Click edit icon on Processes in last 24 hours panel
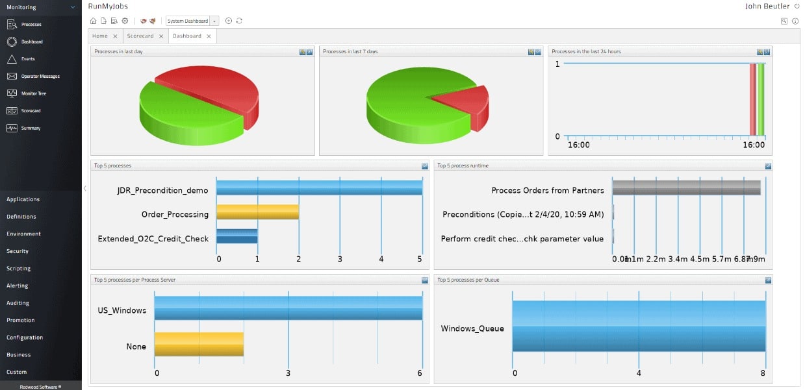 pos(760,52)
